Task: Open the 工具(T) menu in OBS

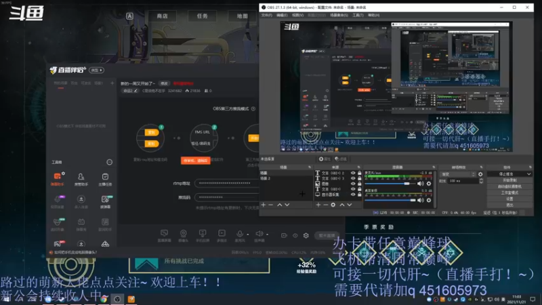Action: coord(358,15)
